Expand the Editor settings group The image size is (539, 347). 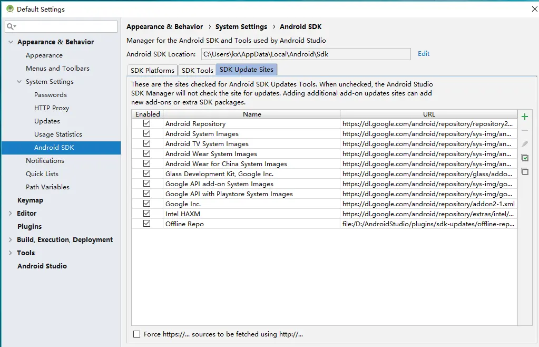click(11, 214)
